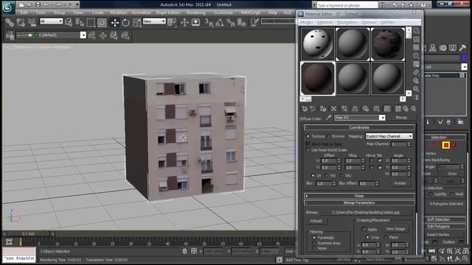Screen dimensions: 472x265
Task: Open the selection filter All dropdown
Action: click(x=51, y=21)
